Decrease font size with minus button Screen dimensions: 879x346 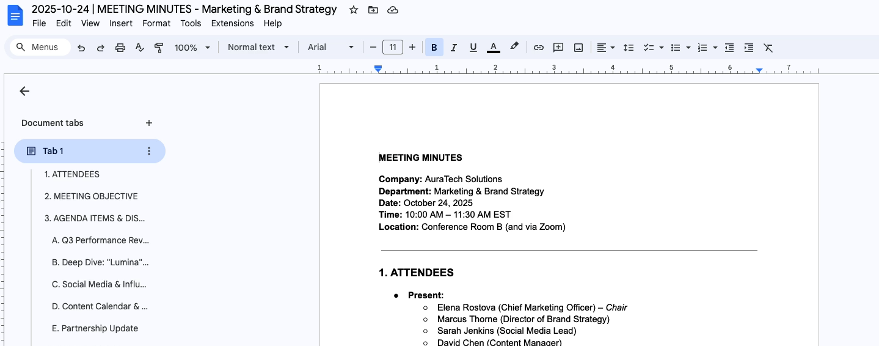tap(373, 47)
